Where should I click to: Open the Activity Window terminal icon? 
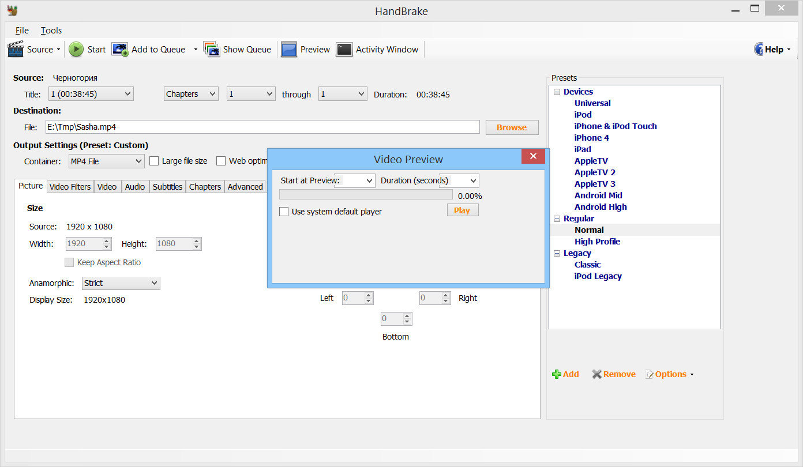344,50
